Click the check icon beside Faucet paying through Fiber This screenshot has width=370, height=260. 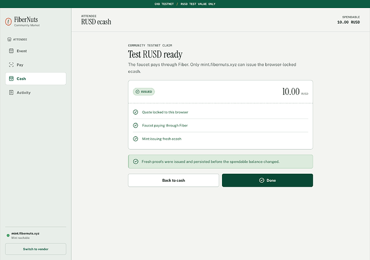click(x=136, y=125)
